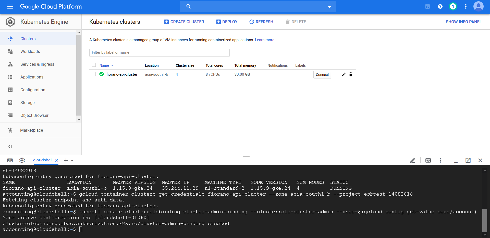The width and height of the screenshot is (490, 238).
Task: Click the terminal scrollbar thumb
Action: (x=485, y=220)
